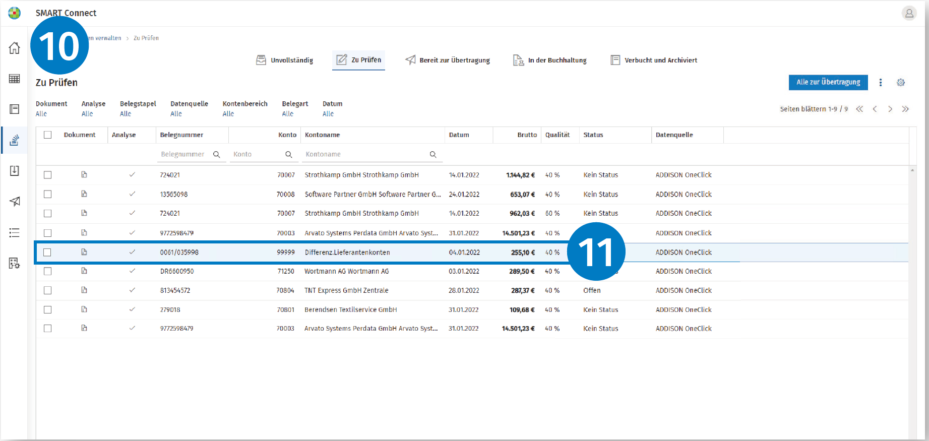This screenshot has height=441, width=929.
Task: Open the table grid icon in sidebar
Action: [15, 79]
